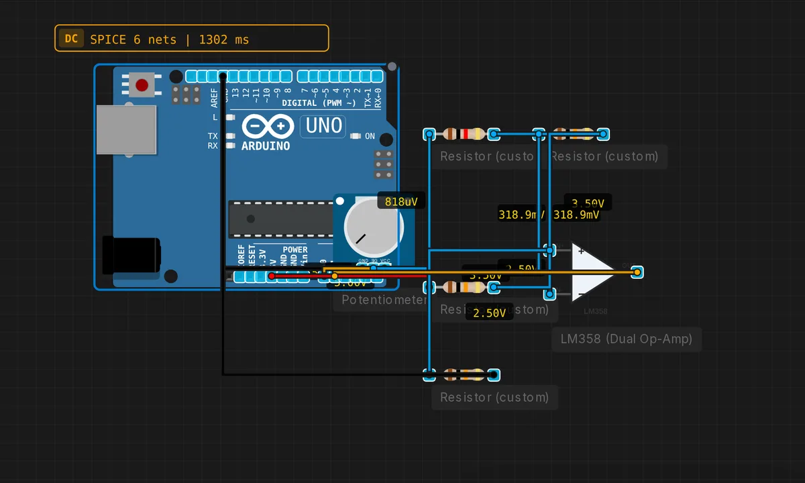The width and height of the screenshot is (805, 483).
Task: Click right terminal of top-right resistor
Action: point(604,134)
